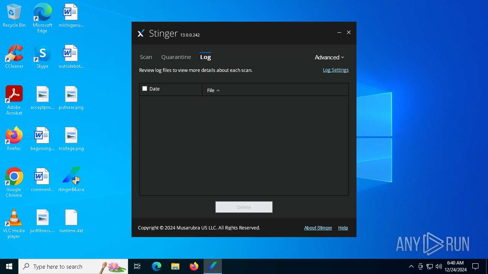488x274 pixels.
Task: Select the Skype desktop shortcut
Action: [x=42, y=57]
